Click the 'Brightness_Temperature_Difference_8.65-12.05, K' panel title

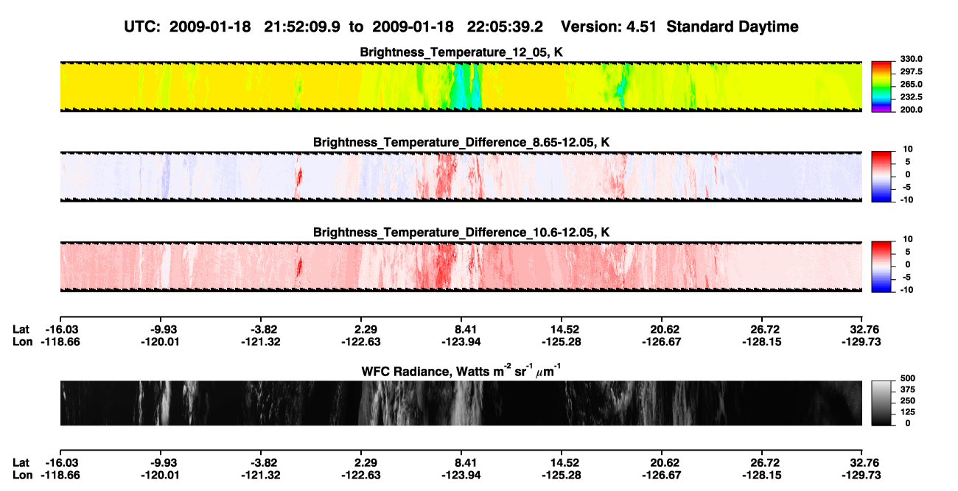(x=461, y=142)
